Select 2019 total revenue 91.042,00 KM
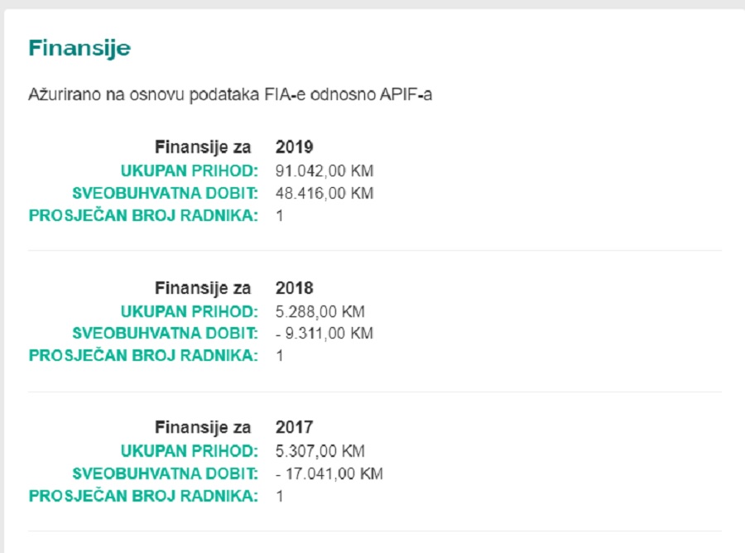 tap(324, 171)
